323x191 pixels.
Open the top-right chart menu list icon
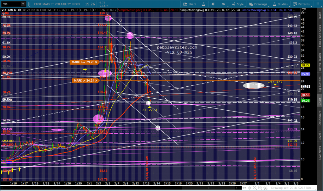click(x=319, y=4)
